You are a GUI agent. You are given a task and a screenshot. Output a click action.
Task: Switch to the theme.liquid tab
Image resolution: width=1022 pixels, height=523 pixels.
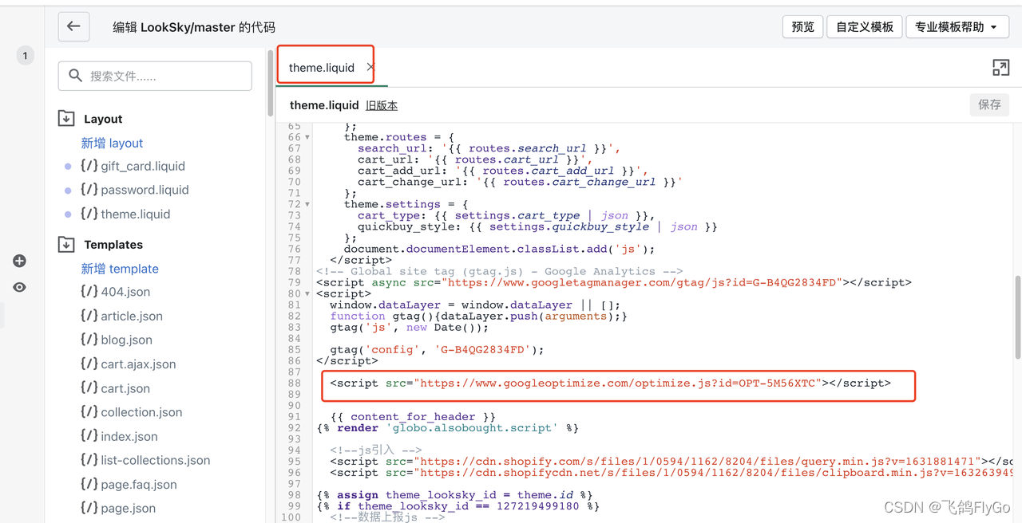322,68
